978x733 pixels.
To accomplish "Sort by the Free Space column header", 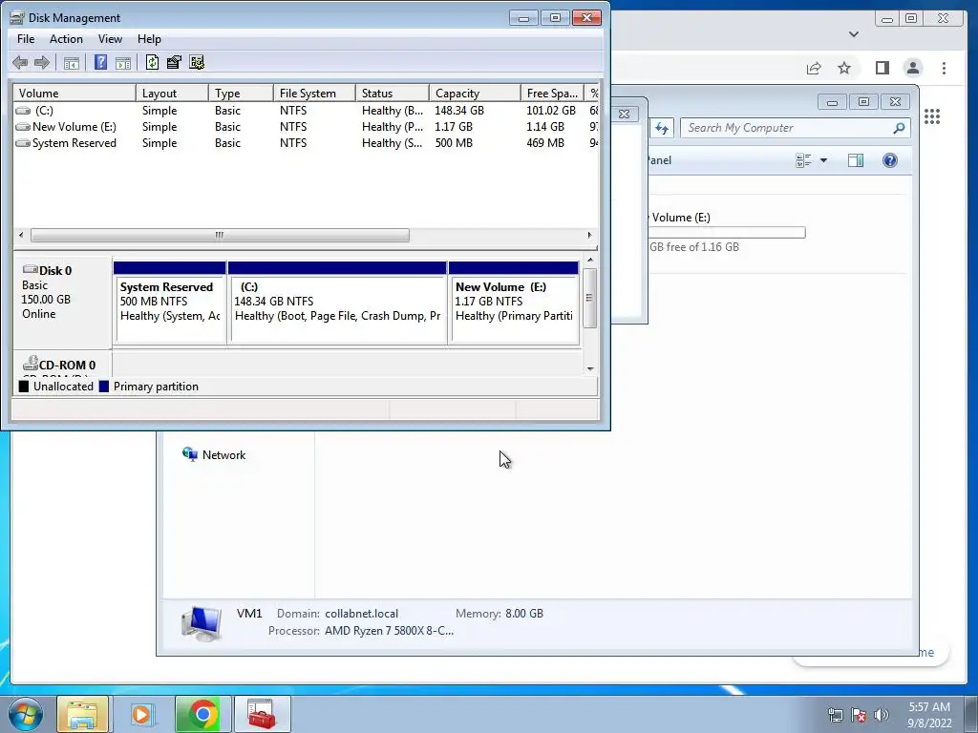I will coord(552,93).
